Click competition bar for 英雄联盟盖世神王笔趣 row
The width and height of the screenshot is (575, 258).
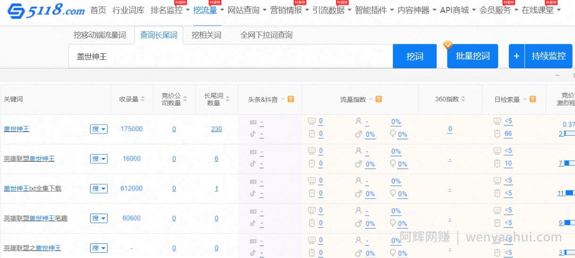pyautogui.click(x=569, y=223)
